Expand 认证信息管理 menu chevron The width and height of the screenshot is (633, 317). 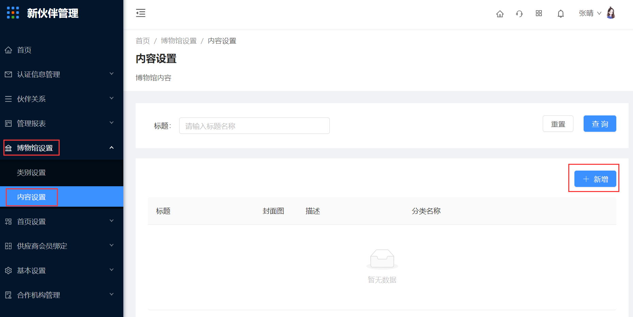pos(111,74)
